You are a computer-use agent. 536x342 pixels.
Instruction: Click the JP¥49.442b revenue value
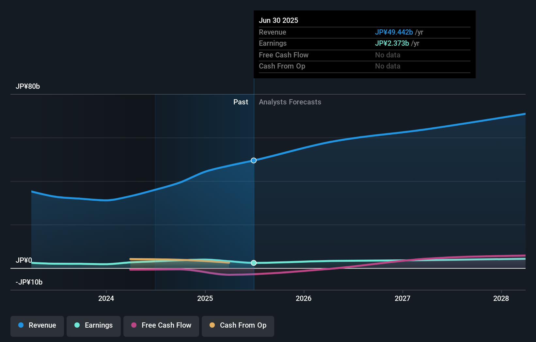[x=394, y=32]
